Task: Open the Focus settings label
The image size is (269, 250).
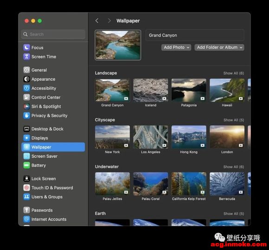Action: click(x=38, y=48)
